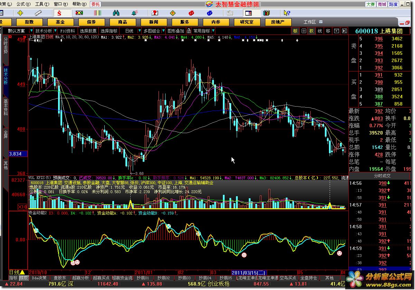Open dropdown arrow beside 日线 period
This screenshot has height=290, width=415.
coord(140,31)
